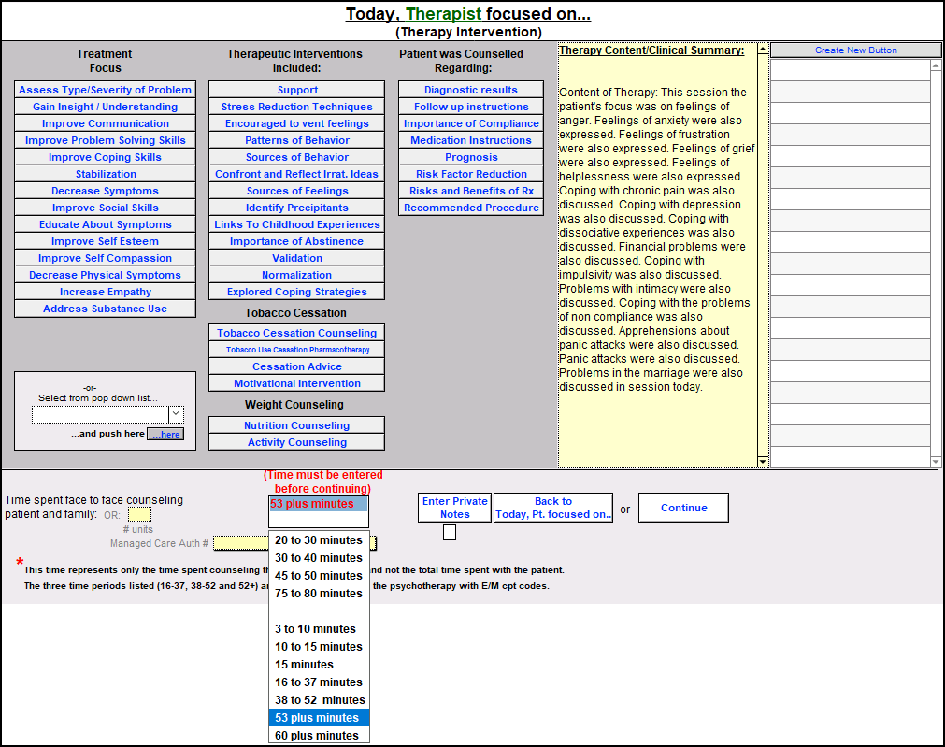Add Stress Reduction Techniques intervention
The width and height of the screenshot is (945, 747).
(296, 107)
